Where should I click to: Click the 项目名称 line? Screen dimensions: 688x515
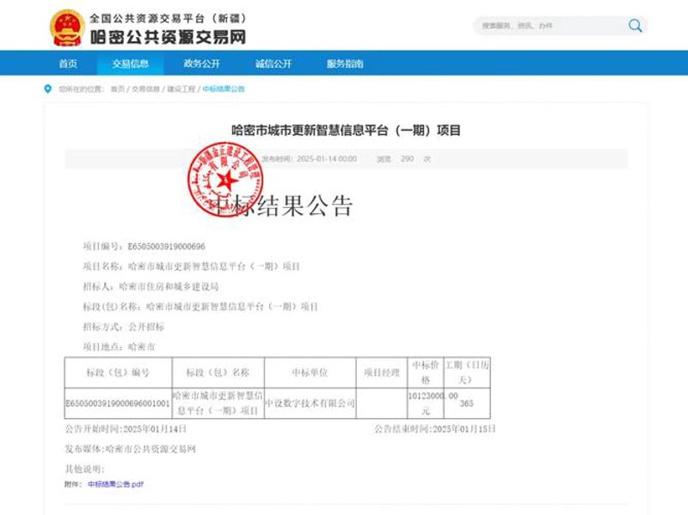(x=191, y=267)
